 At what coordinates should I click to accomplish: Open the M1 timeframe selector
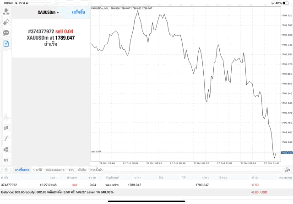click(6, 161)
